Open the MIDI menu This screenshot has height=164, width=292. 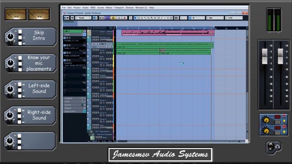(x=93, y=8)
